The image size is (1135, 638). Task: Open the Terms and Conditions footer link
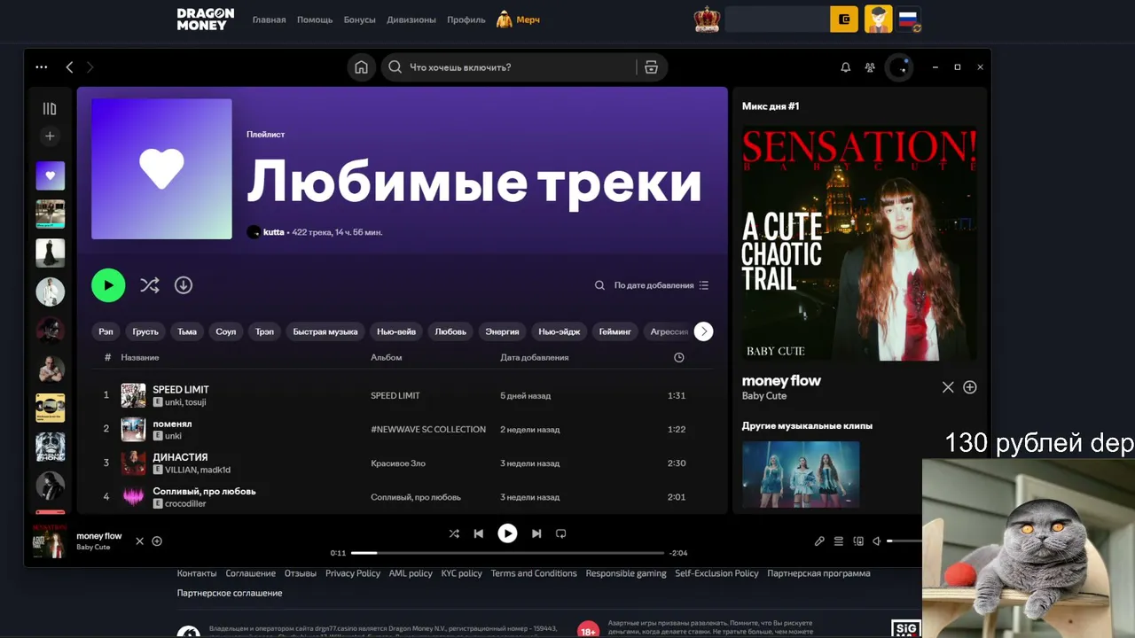534,573
